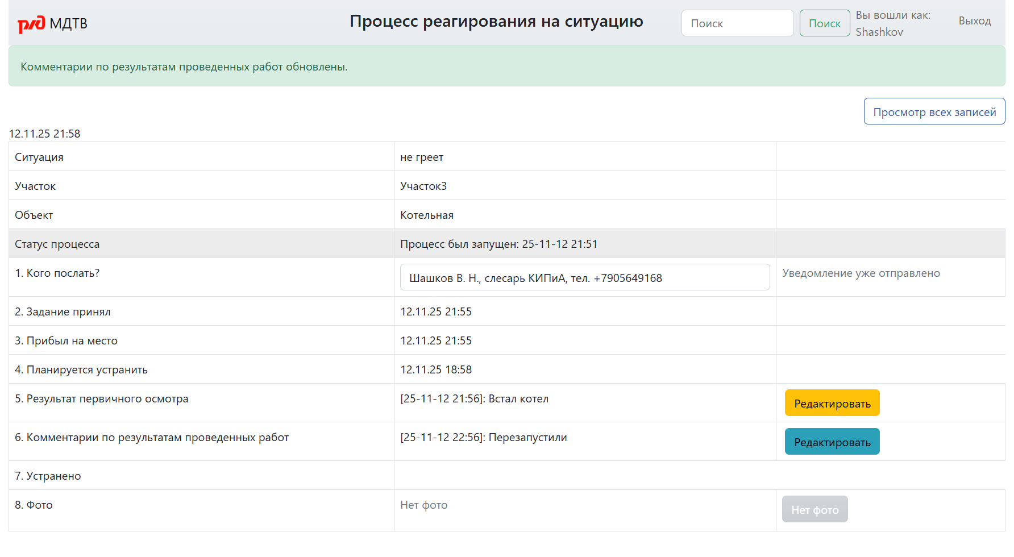
Task: Click the teal Редактировать button for комментарии
Action: click(832, 441)
